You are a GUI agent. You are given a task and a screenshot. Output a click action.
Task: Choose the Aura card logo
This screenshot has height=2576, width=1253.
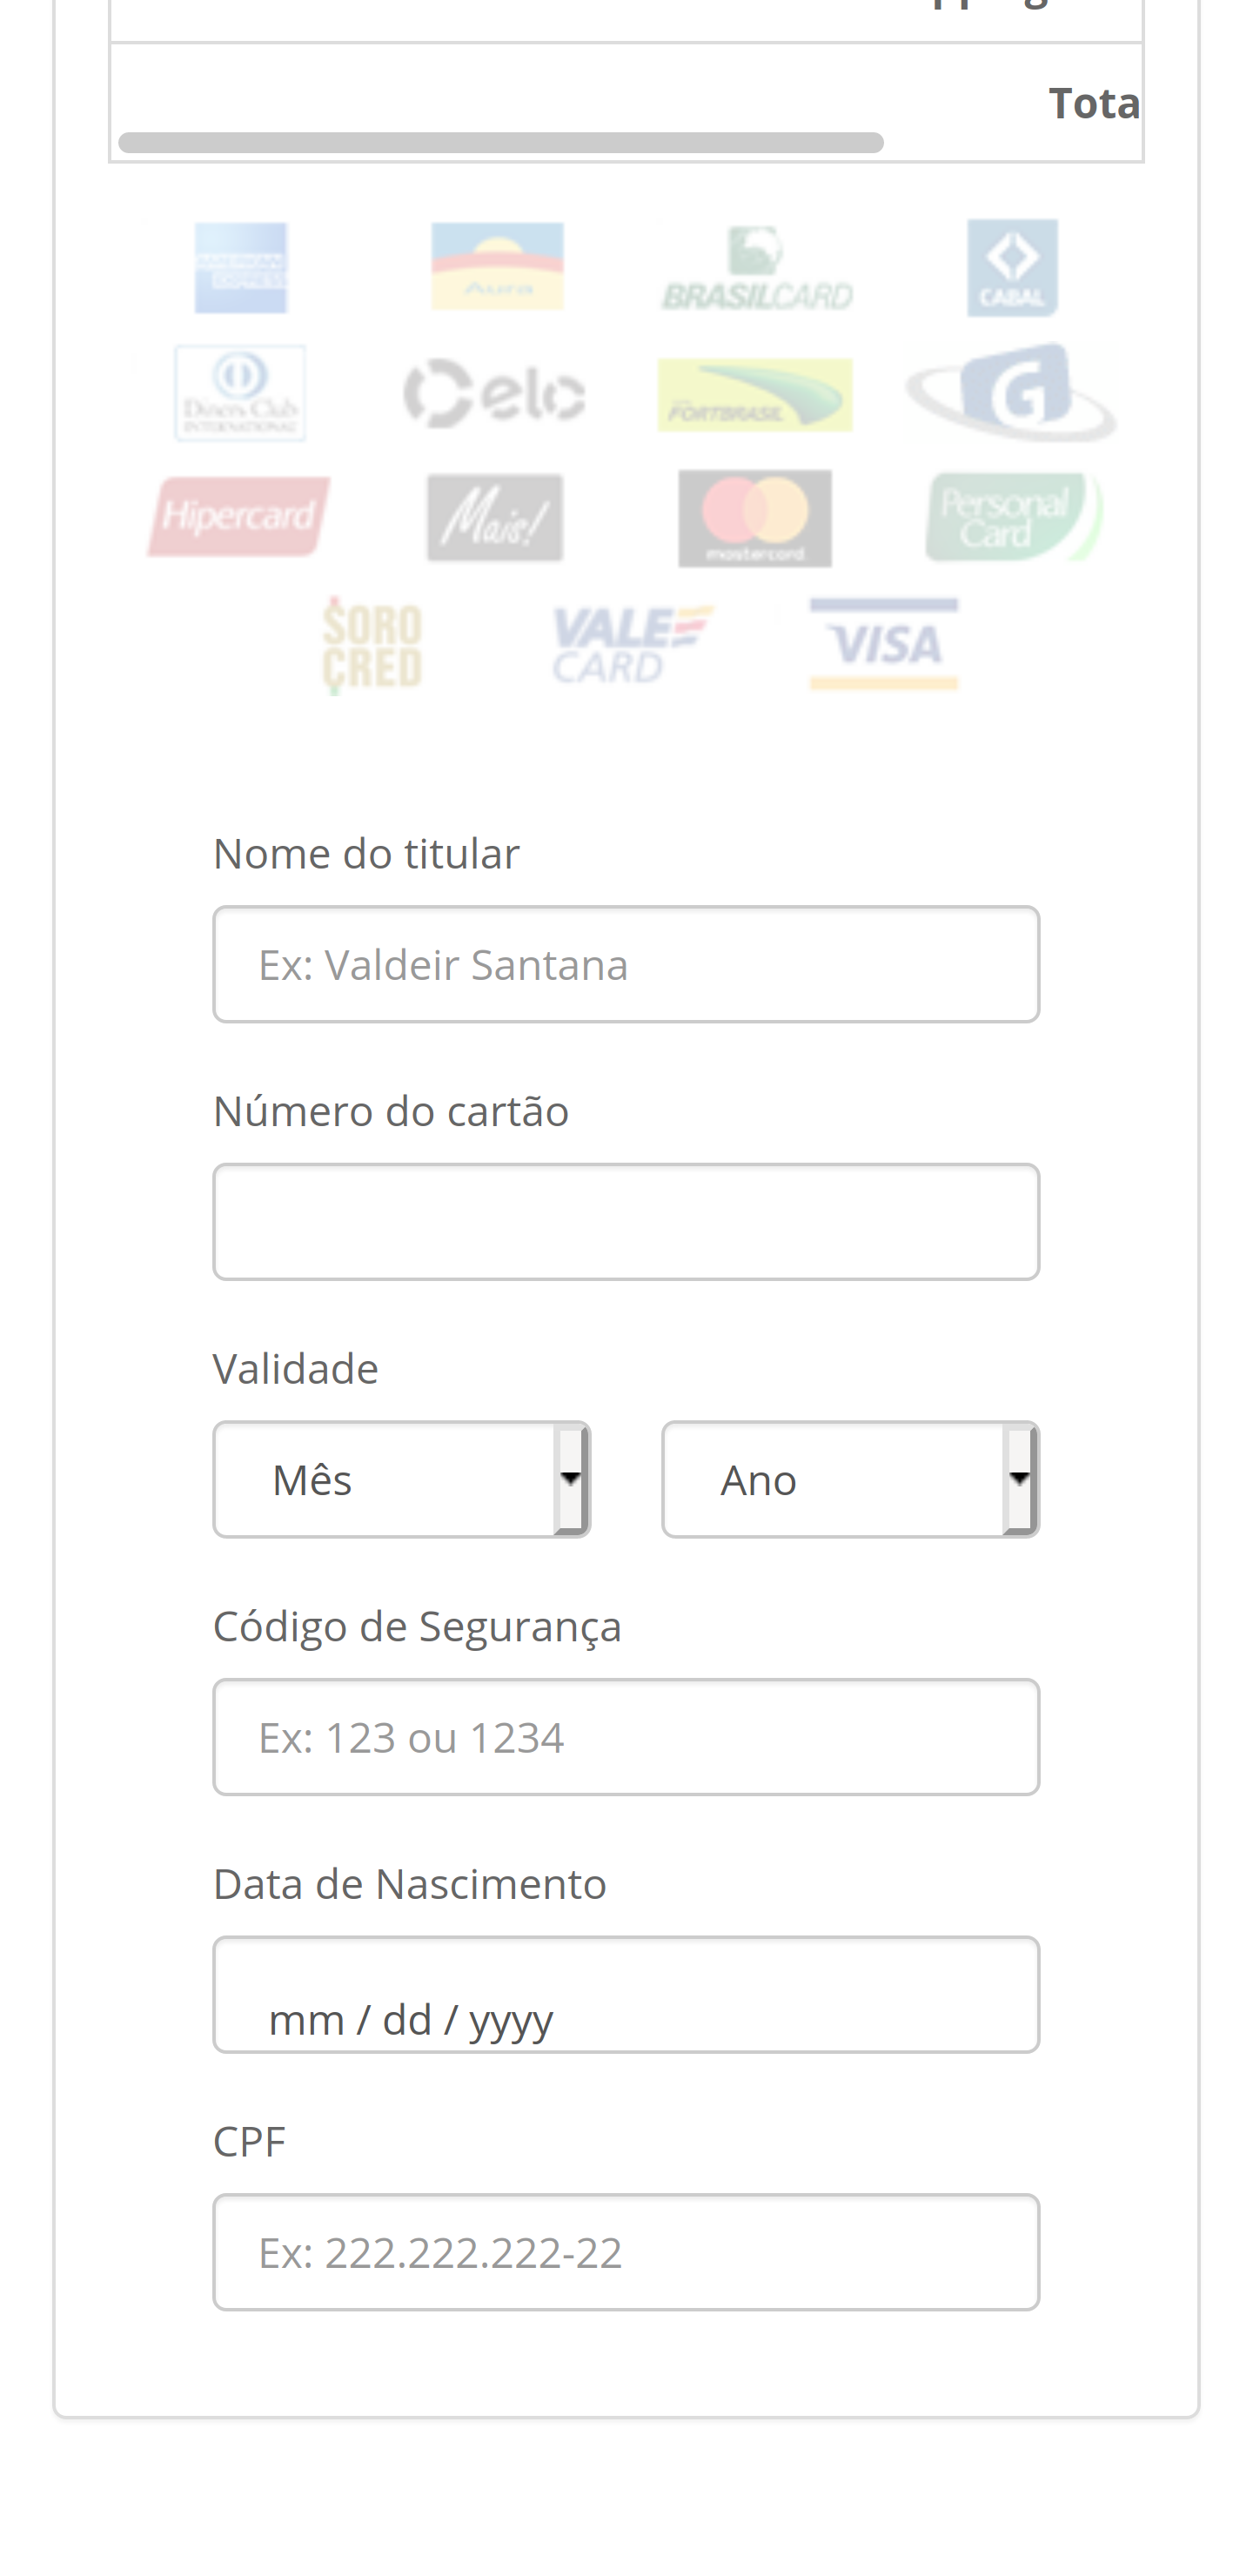(x=497, y=267)
